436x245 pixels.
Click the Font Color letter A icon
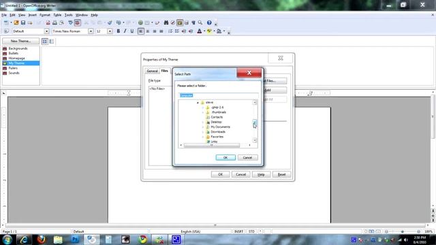pyautogui.click(x=199, y=31)
